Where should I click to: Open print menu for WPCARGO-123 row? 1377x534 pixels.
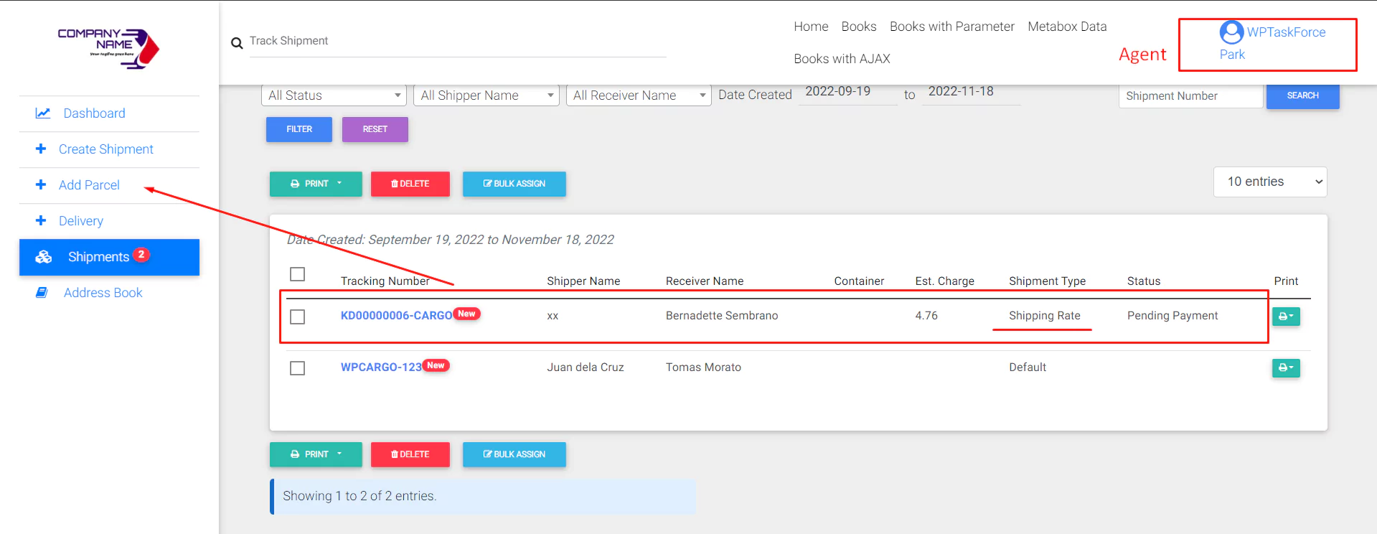tap(1286, 368)
